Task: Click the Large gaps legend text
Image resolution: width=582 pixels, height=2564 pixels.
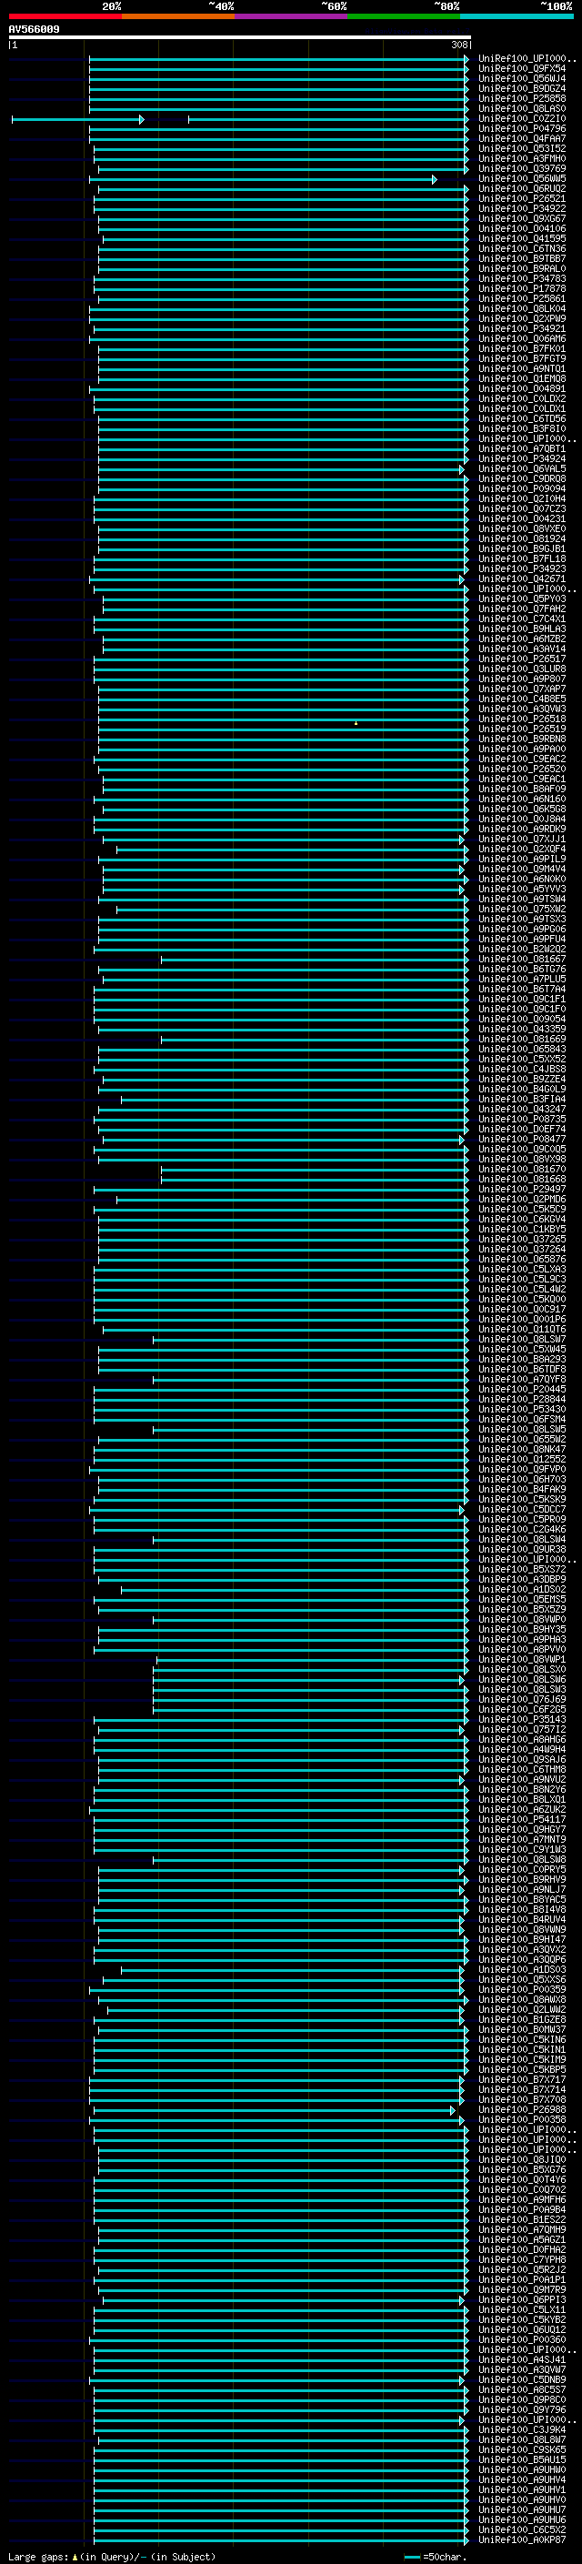Action: point(112,2557)
